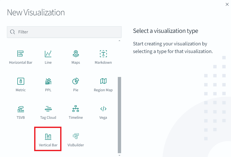Select the Pie chart icon
Viewport: 231px width, 157px height.
[x=75, y=81]
